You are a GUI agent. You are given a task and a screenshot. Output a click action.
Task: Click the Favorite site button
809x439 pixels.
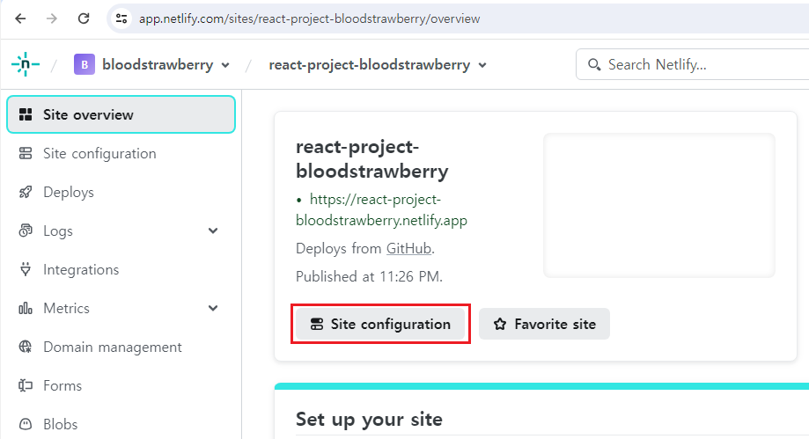tap(544, 324)
